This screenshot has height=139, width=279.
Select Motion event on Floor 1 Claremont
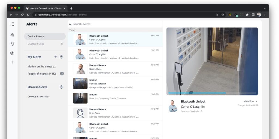tap(115, 98)
